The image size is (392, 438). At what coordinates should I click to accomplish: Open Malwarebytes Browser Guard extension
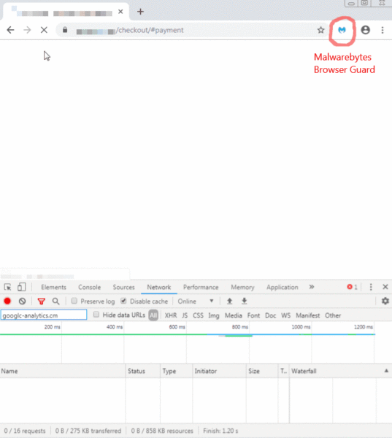[x=342, y=30]
